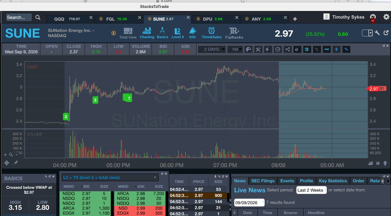This screenshot has width=391, height=216.
Task: Pin the chart with pushpin icon
Action: pyautogui.click(x=16, y=163)
